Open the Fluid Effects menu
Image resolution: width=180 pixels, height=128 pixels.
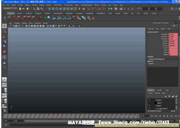pos(58,5)
